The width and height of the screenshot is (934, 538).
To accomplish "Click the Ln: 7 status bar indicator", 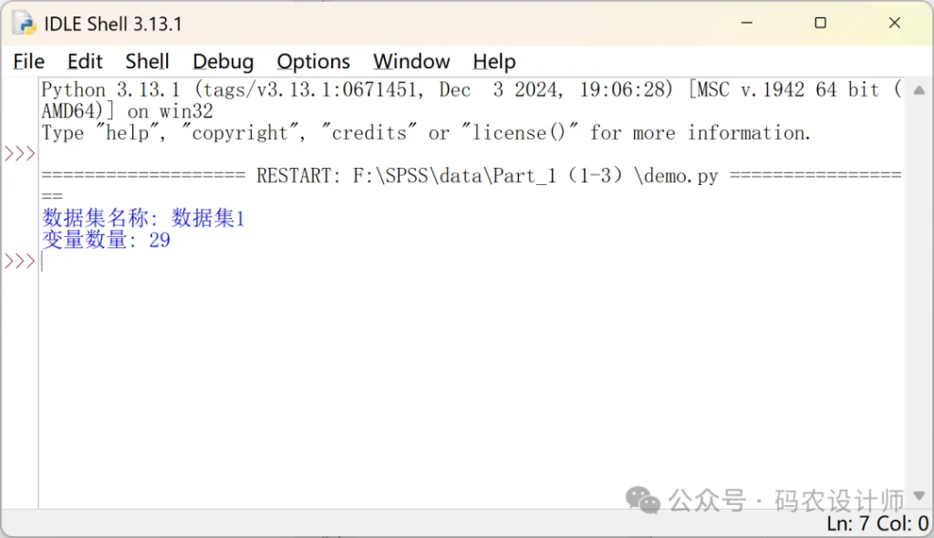I will [848, 523].
